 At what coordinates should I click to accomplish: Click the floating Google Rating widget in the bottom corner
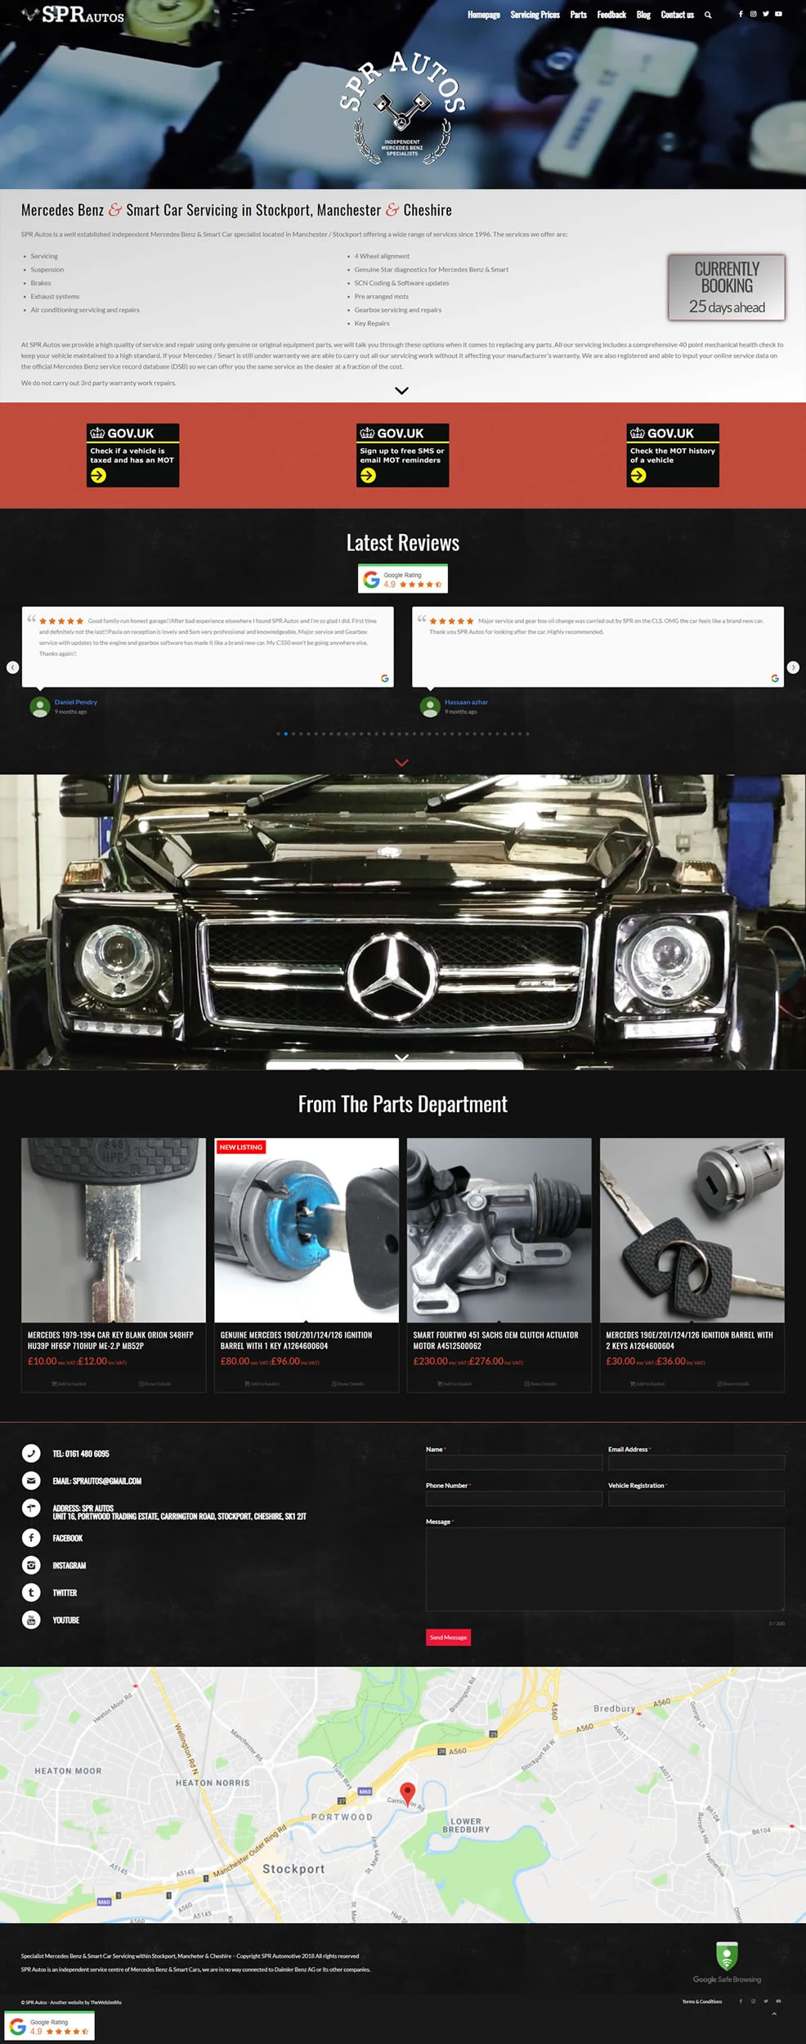[50, 2027]
